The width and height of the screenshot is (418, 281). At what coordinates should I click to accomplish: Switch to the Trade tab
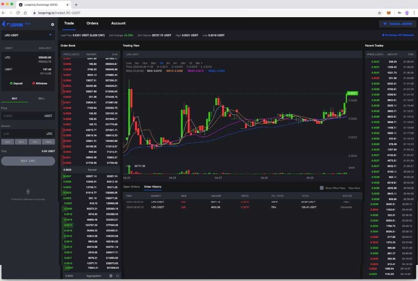69,23
